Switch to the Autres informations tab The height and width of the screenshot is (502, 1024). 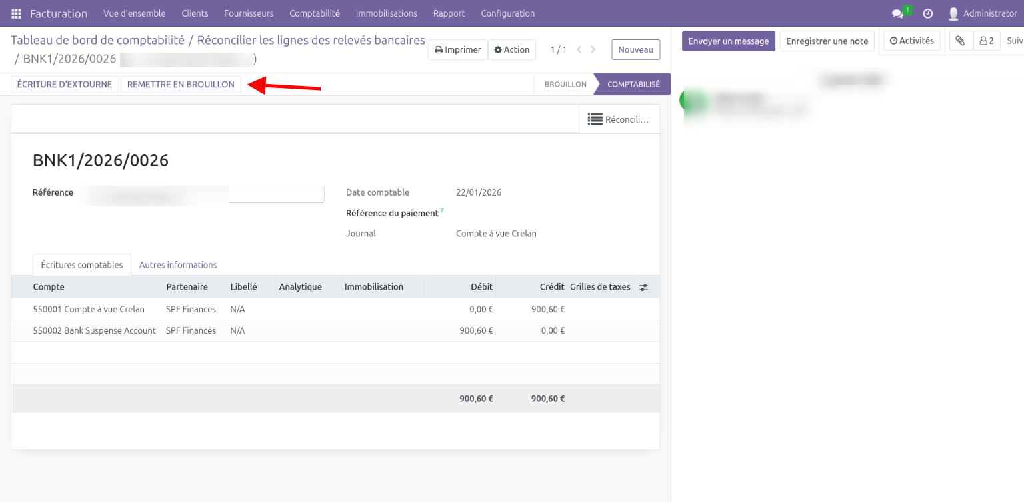pyautogui.click(x=178, y=265)
